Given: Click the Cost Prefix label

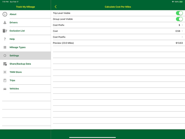Looking at the screenshot, I should point(59,25).
